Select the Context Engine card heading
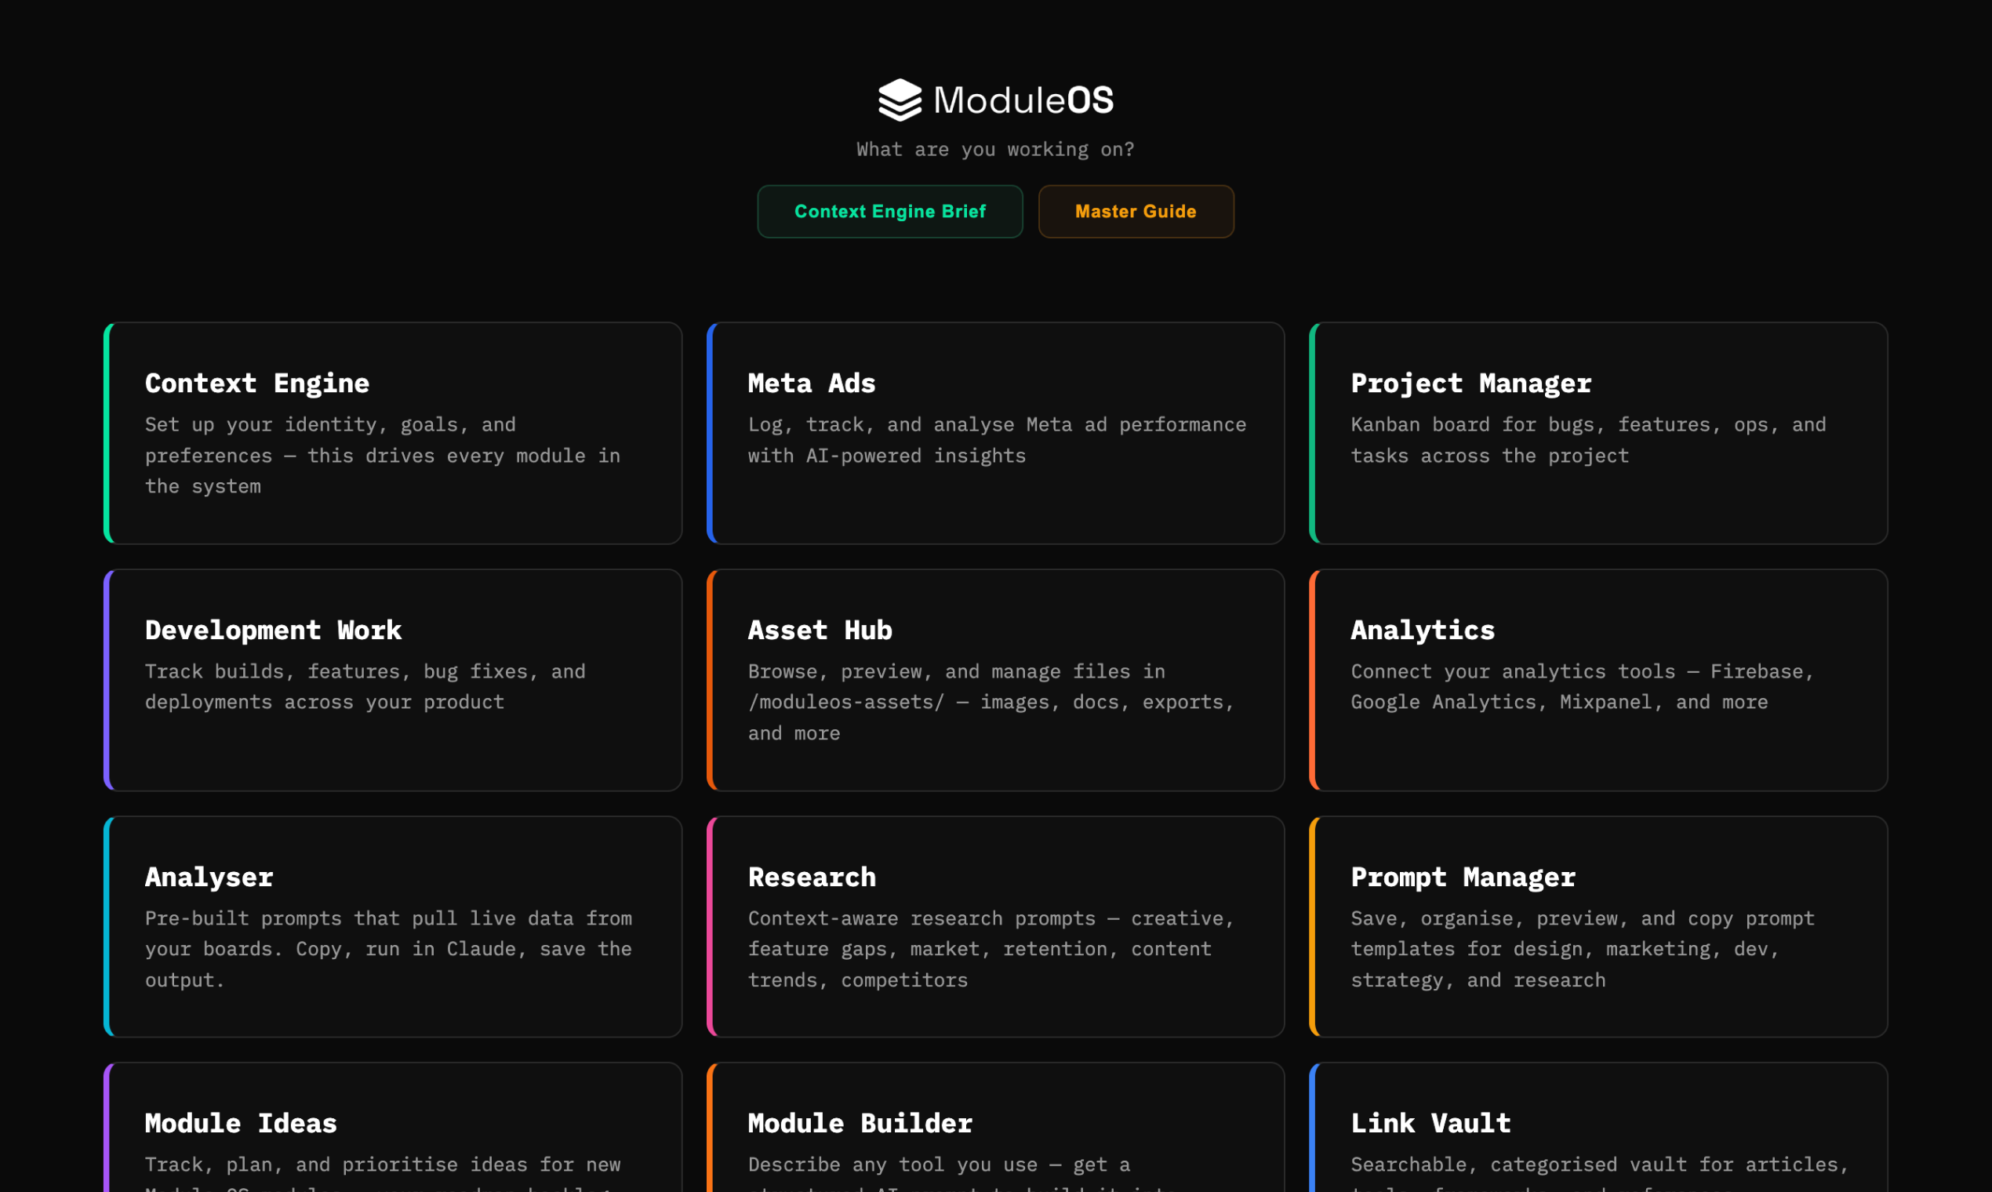Image resolution: width=1992 pixels, height=1192 pixels. pos(257,383)
